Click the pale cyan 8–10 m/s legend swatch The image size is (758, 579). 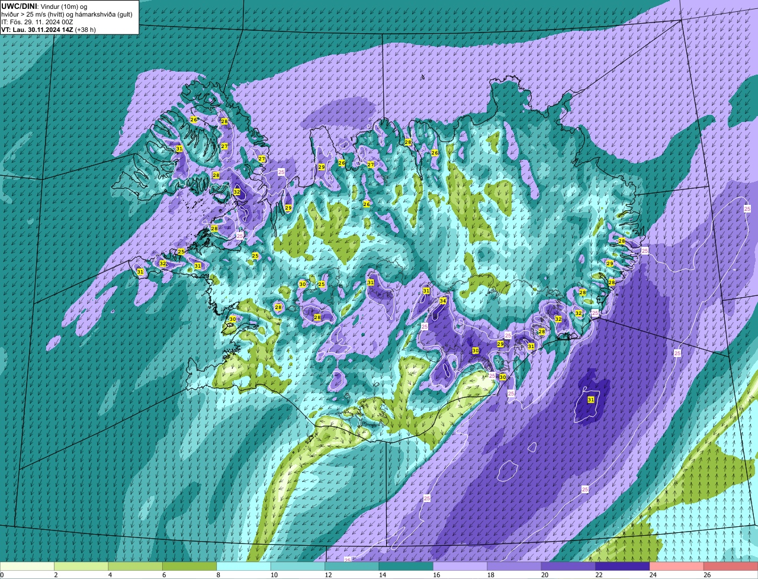pos(244,567)
